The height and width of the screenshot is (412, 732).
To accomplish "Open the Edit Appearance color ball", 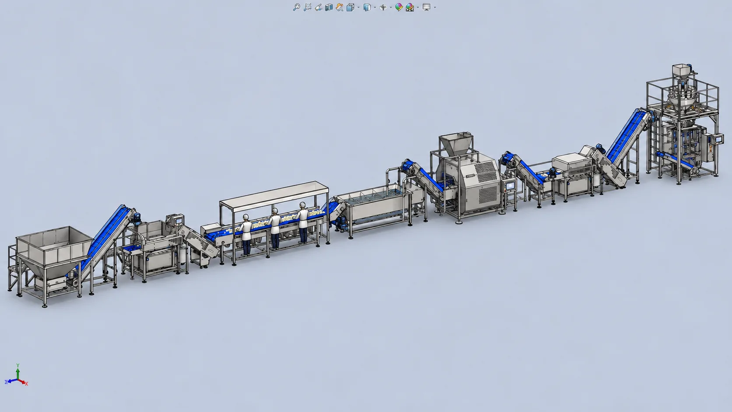I will (x=399, y=7).
